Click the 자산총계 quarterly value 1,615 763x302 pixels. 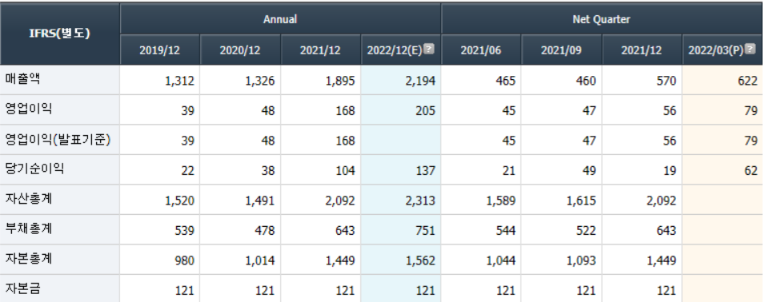581,201
